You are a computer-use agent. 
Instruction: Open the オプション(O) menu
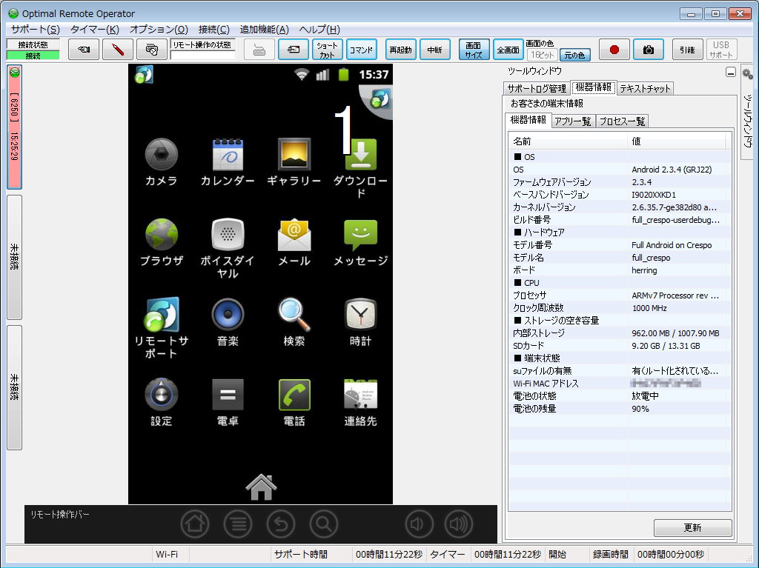(159, 30)
